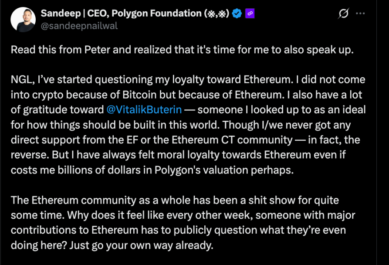Screen dimensions: 389x265
Task: Click the purple Polygon affiliation badge
Action: tap(250, 14)
